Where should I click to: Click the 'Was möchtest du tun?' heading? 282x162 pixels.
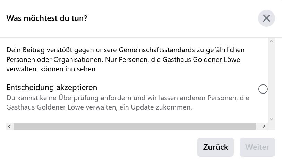coord(47,18)
